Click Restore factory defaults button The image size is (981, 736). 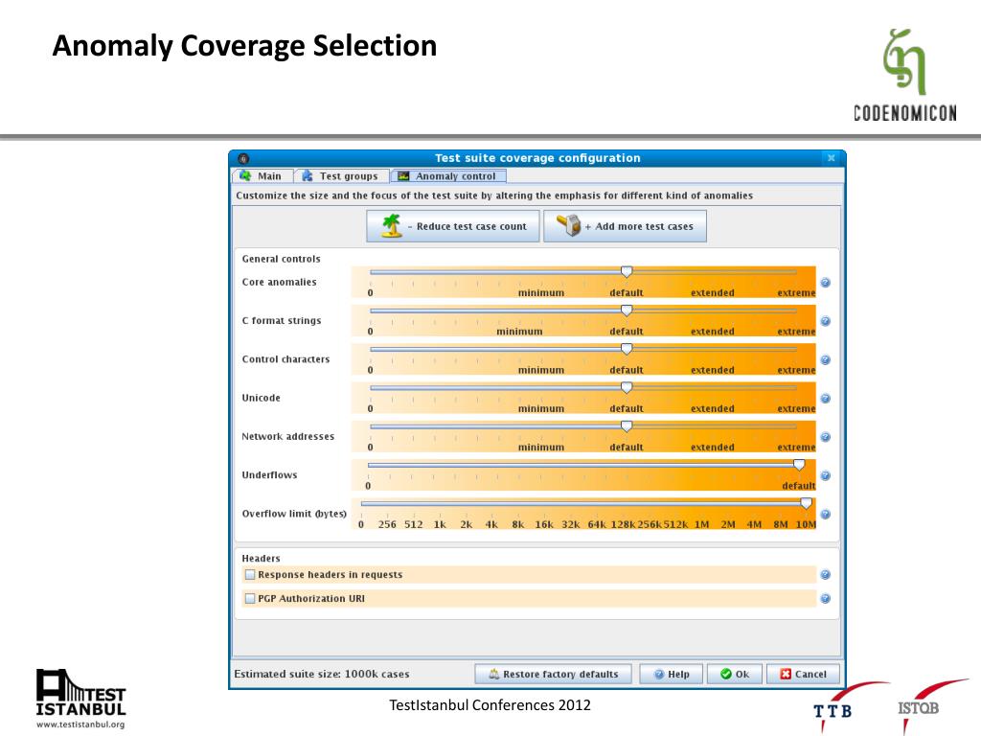point(553,674)
